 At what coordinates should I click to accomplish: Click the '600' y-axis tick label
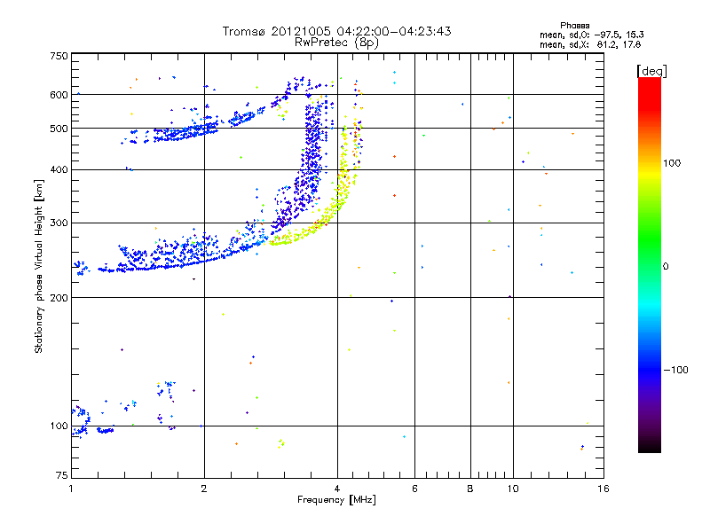(x=59, y=95)
